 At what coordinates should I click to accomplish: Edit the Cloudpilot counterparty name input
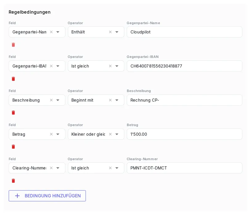184,32
